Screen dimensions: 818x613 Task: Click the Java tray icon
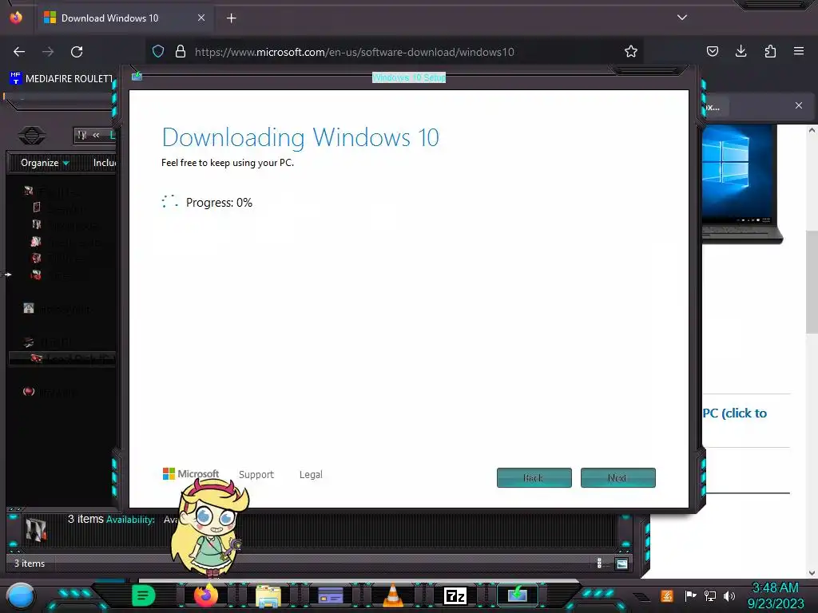click(666, 595)
